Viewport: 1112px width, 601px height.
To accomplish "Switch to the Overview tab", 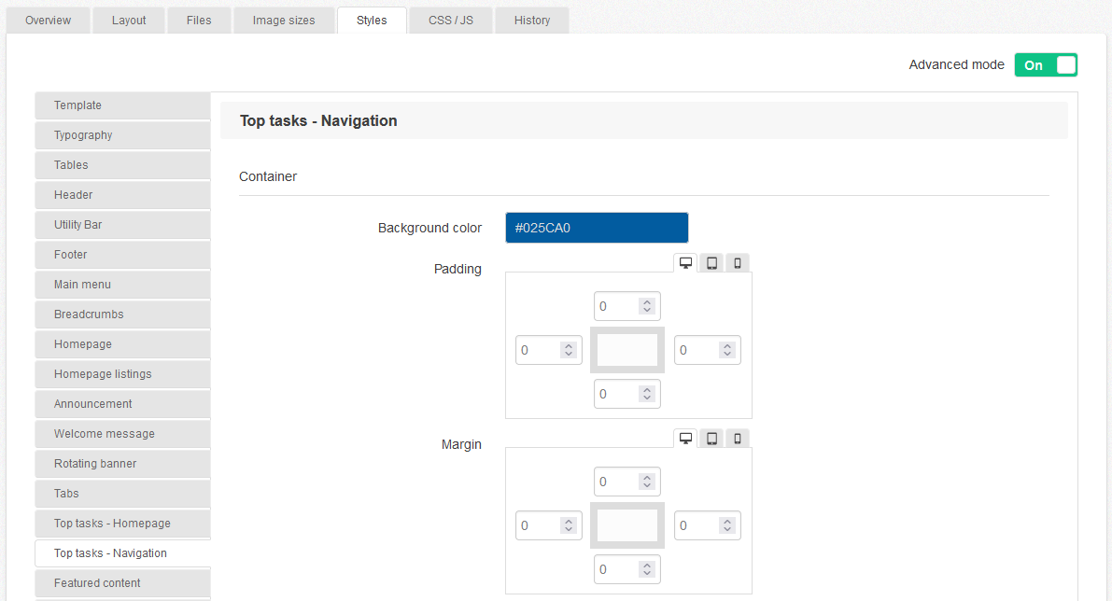I will [x=47, y=20].
